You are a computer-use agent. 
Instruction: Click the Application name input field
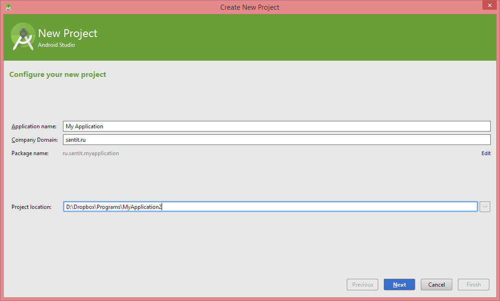pyautogui.click(x=276, y=126)
